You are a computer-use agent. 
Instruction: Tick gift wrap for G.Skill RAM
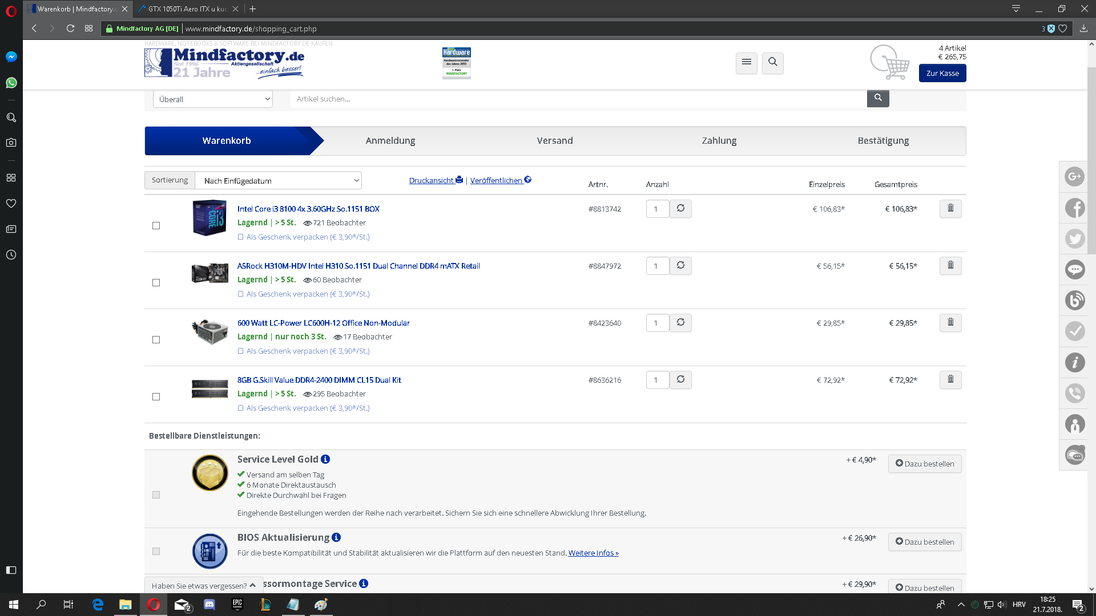(240, 408)
